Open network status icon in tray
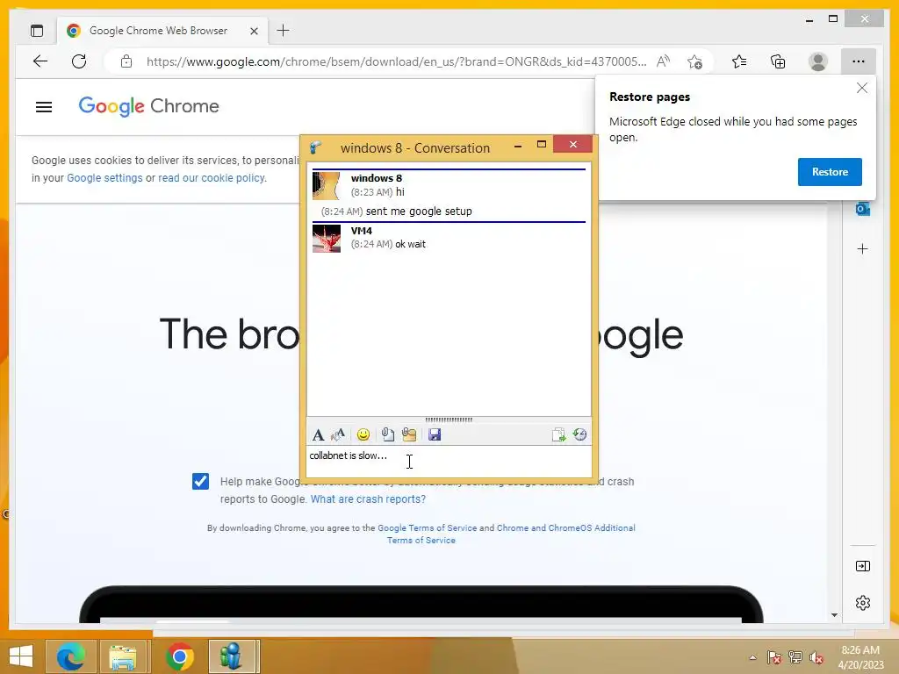 pyautogui.click(x=795, y=657)
